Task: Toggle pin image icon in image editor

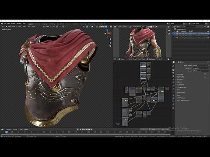Action: pyautogui.click(x=156, y=27)
